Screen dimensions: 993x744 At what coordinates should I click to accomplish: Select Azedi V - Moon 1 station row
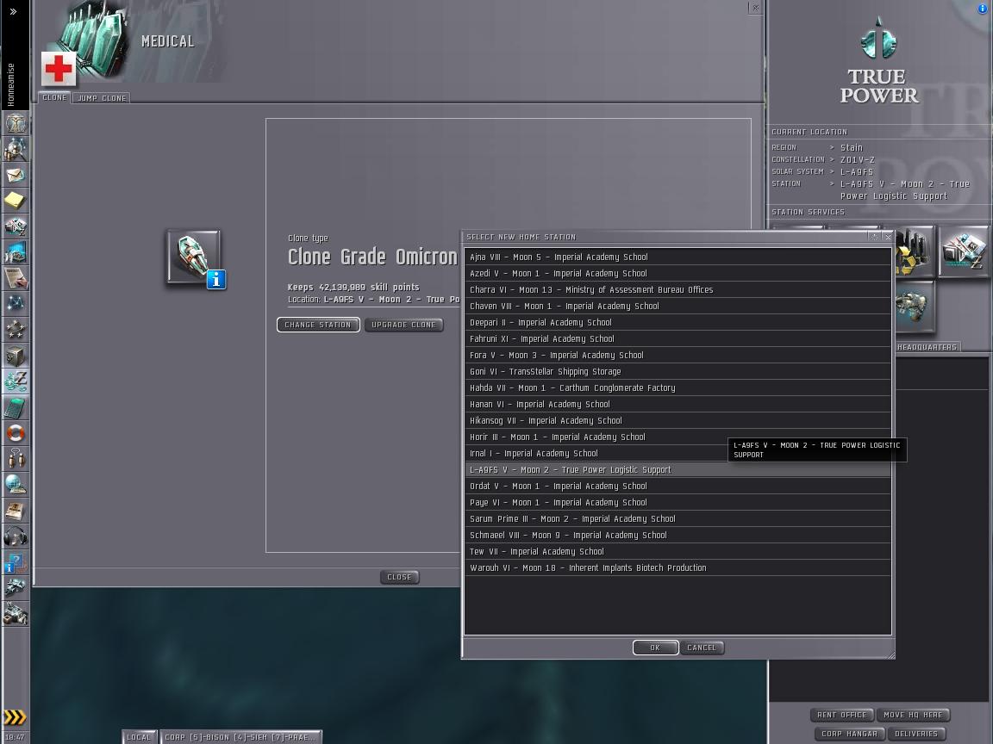(x=678, y=273)
